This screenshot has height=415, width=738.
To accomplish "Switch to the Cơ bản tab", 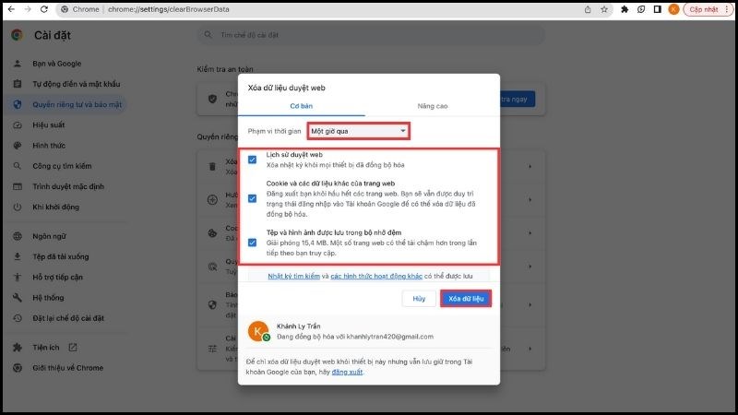I will click(302, 106).
